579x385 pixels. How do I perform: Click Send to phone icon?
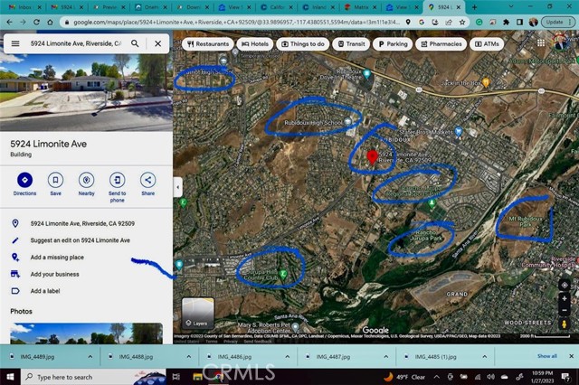[x=117, y=180]
